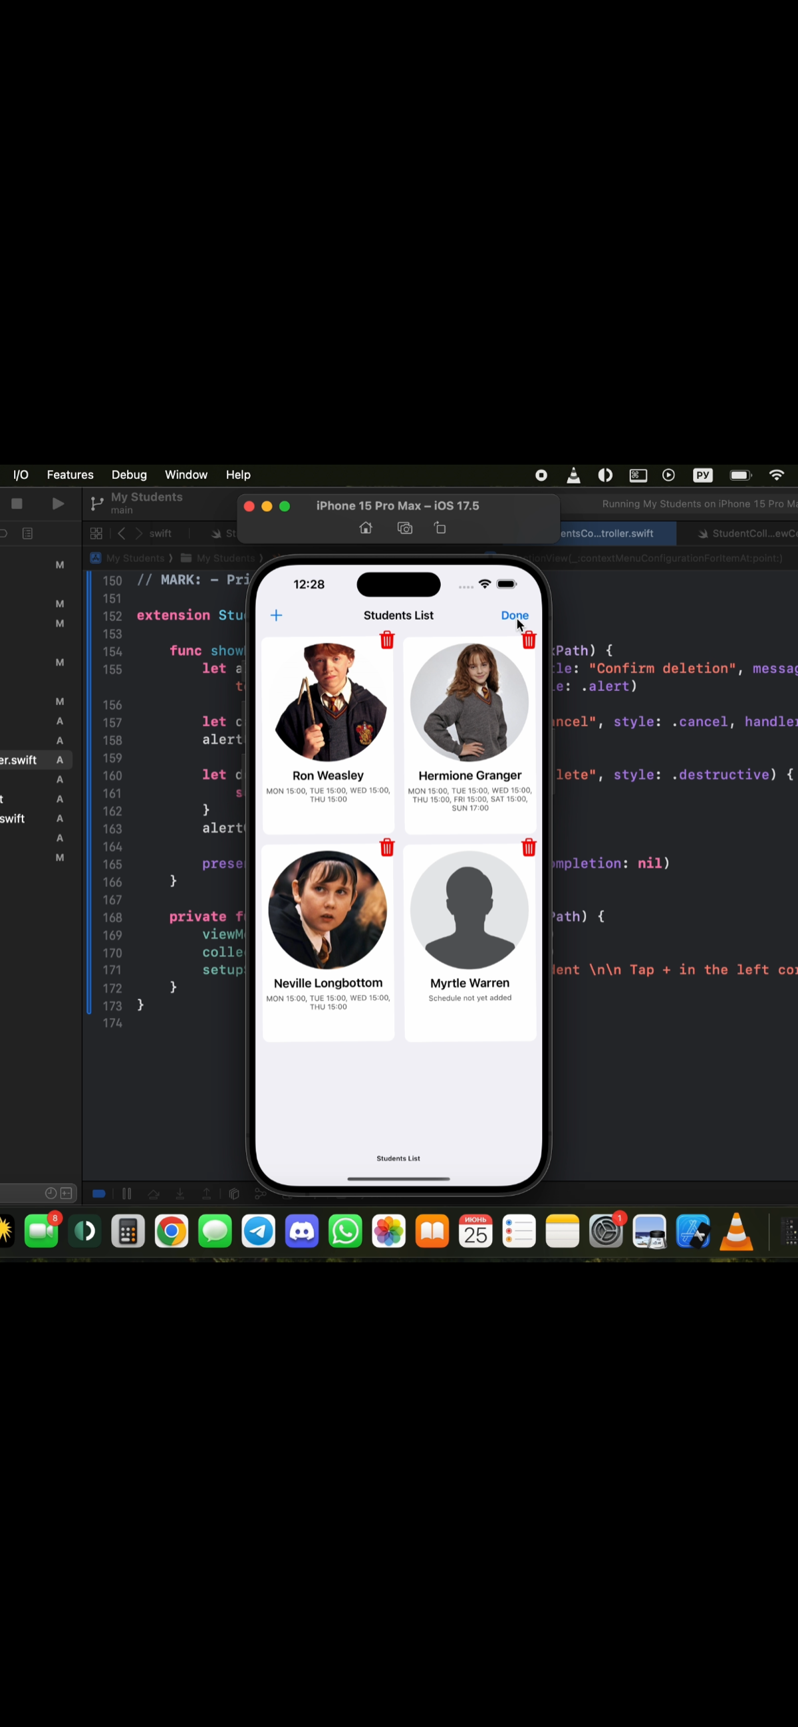Delete Hermione Granger with the trash icon
This screenshot has width=798, height=1727.
[x=529, y=640]
